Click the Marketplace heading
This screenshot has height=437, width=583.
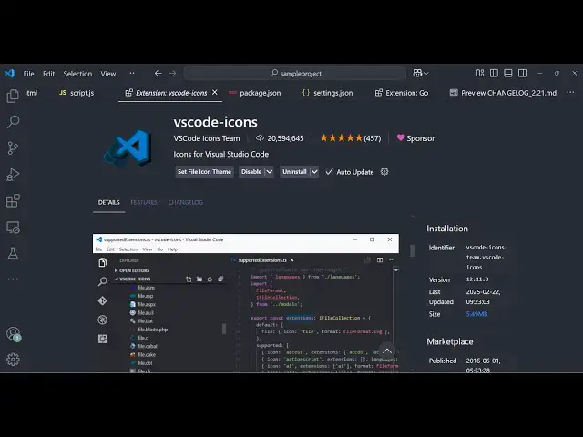coord(450,341)
